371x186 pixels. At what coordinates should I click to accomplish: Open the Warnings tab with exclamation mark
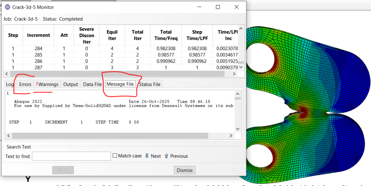point(47,84)
